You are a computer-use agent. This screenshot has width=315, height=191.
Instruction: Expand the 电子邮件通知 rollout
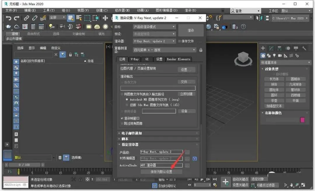click(131, 133)
